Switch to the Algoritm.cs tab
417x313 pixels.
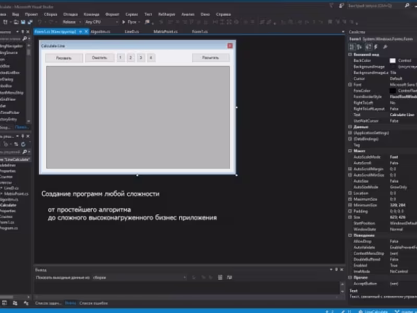tap(100, 32)
